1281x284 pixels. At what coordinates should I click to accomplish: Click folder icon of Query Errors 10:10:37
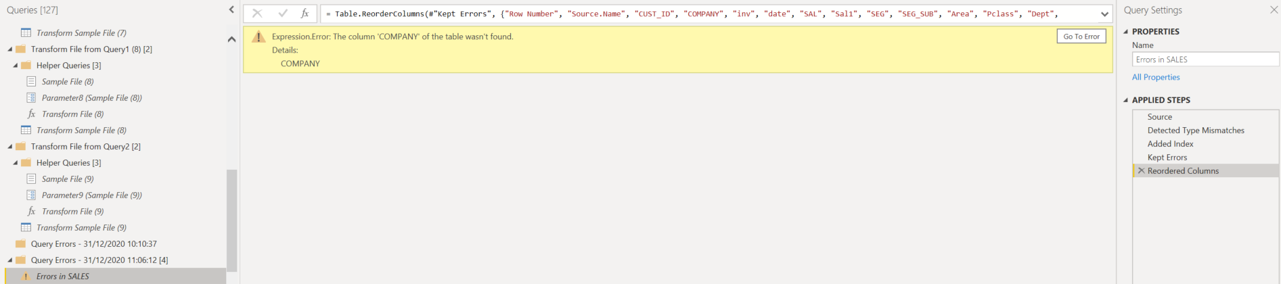[x=20, y=243]
